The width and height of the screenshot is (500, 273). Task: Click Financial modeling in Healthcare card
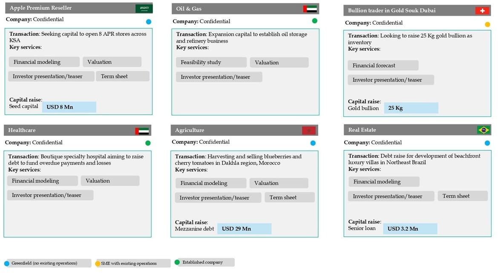point(43,181)
